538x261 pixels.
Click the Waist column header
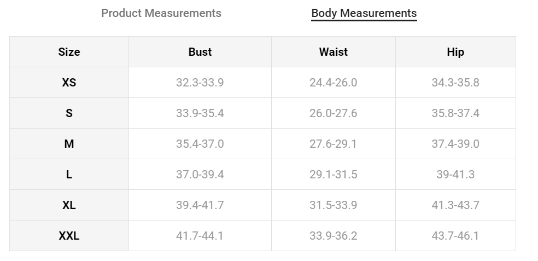click(x=333, y=52)
